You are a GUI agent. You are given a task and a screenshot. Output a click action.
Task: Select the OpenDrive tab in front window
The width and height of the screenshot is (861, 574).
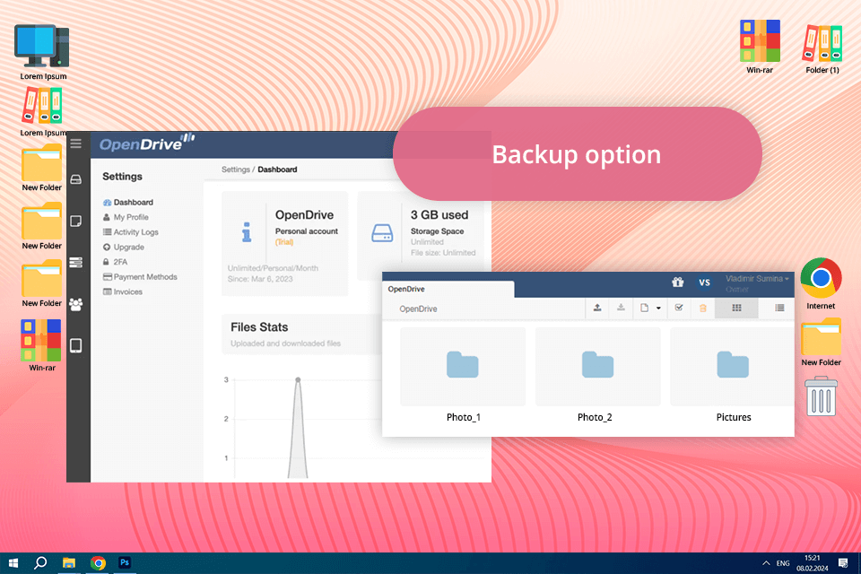tap(448, 289)
